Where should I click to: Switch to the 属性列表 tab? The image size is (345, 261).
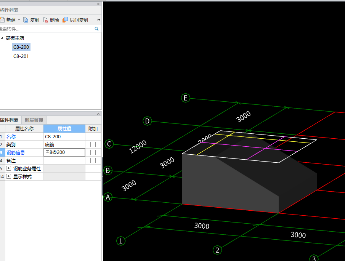pyautogui.click(x=10, y=120)
